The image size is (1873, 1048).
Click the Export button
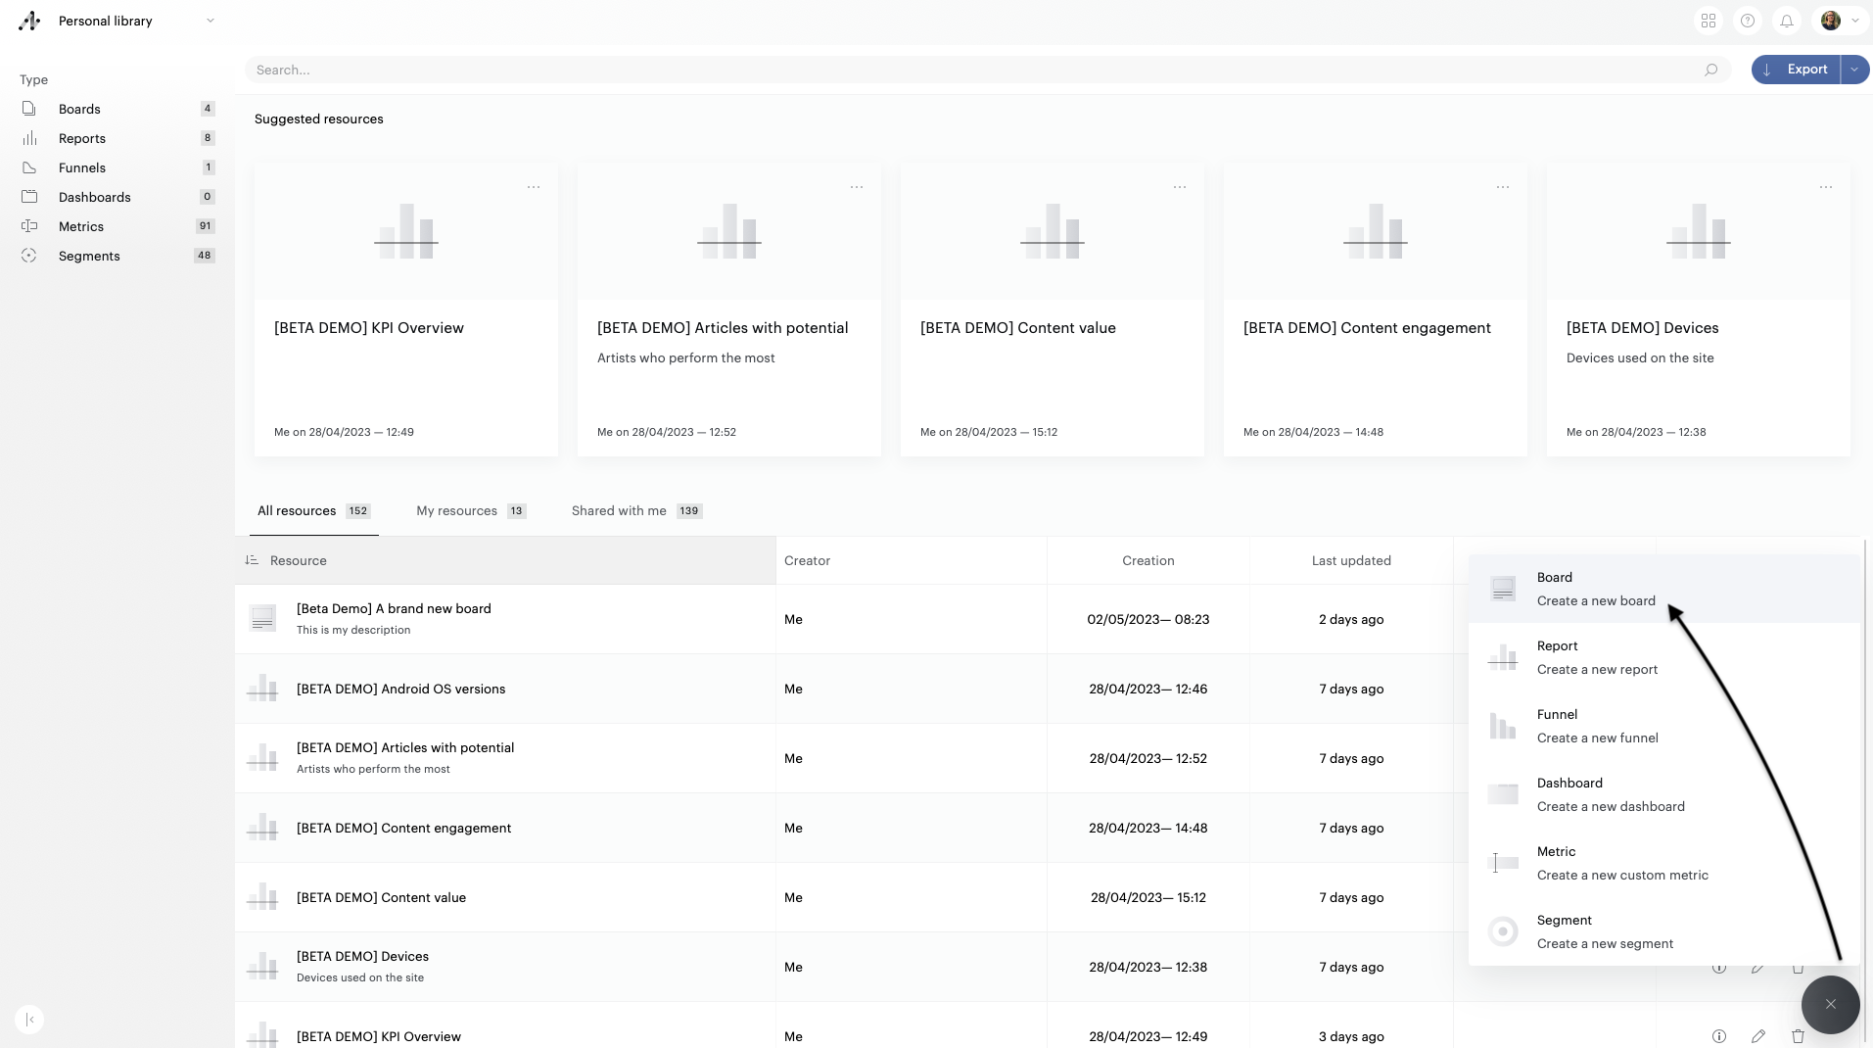(1796, 70)
